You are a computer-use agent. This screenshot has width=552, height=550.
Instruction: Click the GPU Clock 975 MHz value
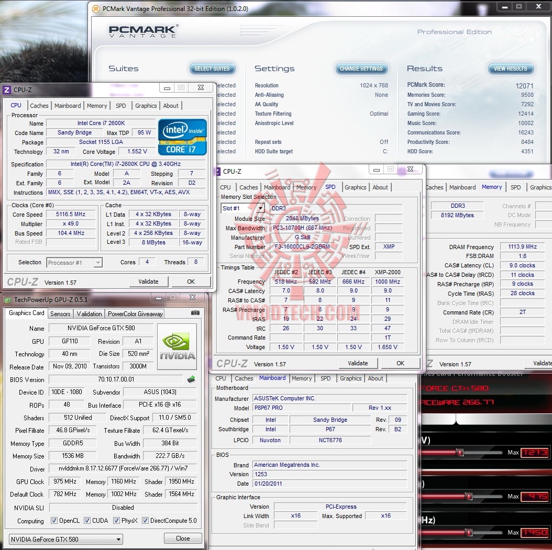pos(65,481)
